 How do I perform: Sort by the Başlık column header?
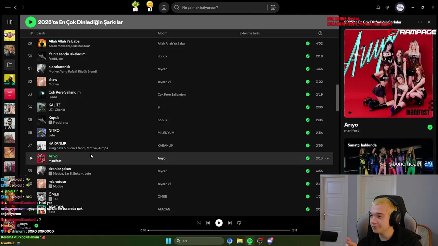(x=41, y=33)
